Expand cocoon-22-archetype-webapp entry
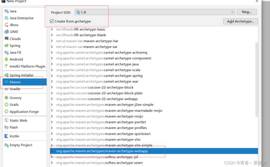The width and height of the screenshot is (270, 167). pyautogui.click(x=52, y=99)
